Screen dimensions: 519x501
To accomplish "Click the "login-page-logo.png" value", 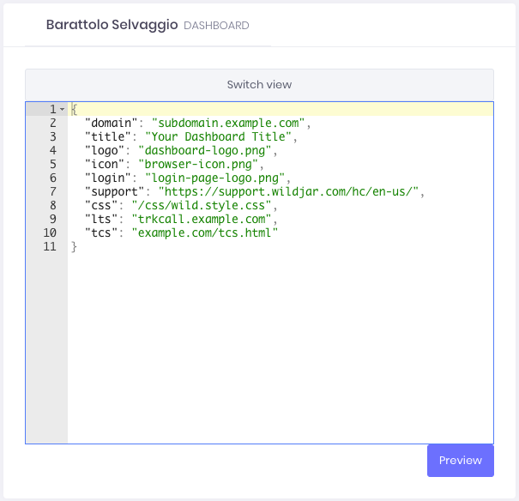I will [214, 178].
